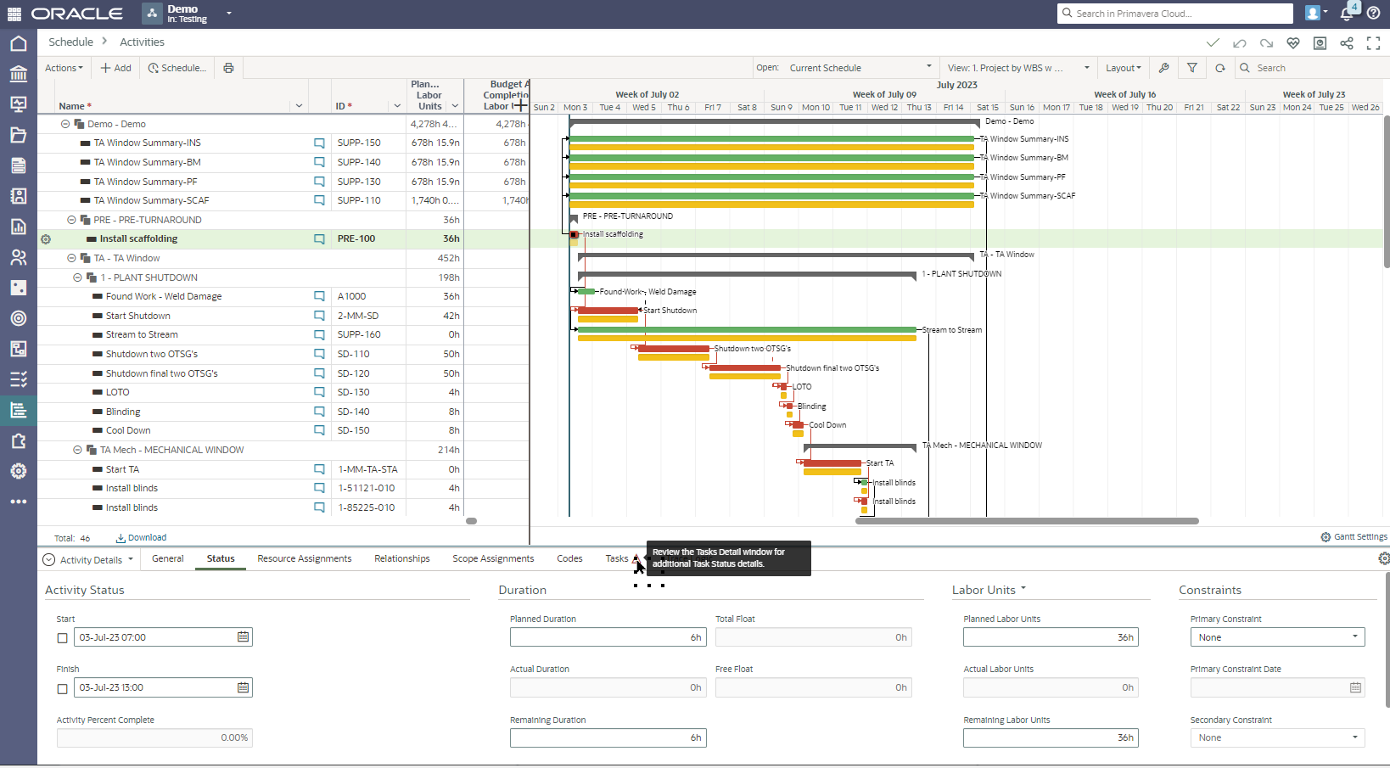Click the share icon in header
The height and width of the screenshot is (768, 1390).
(1347, 43)
